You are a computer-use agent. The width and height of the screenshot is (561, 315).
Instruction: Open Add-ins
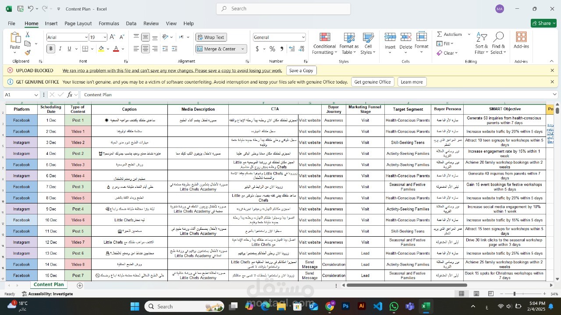[x=521, y=40]
